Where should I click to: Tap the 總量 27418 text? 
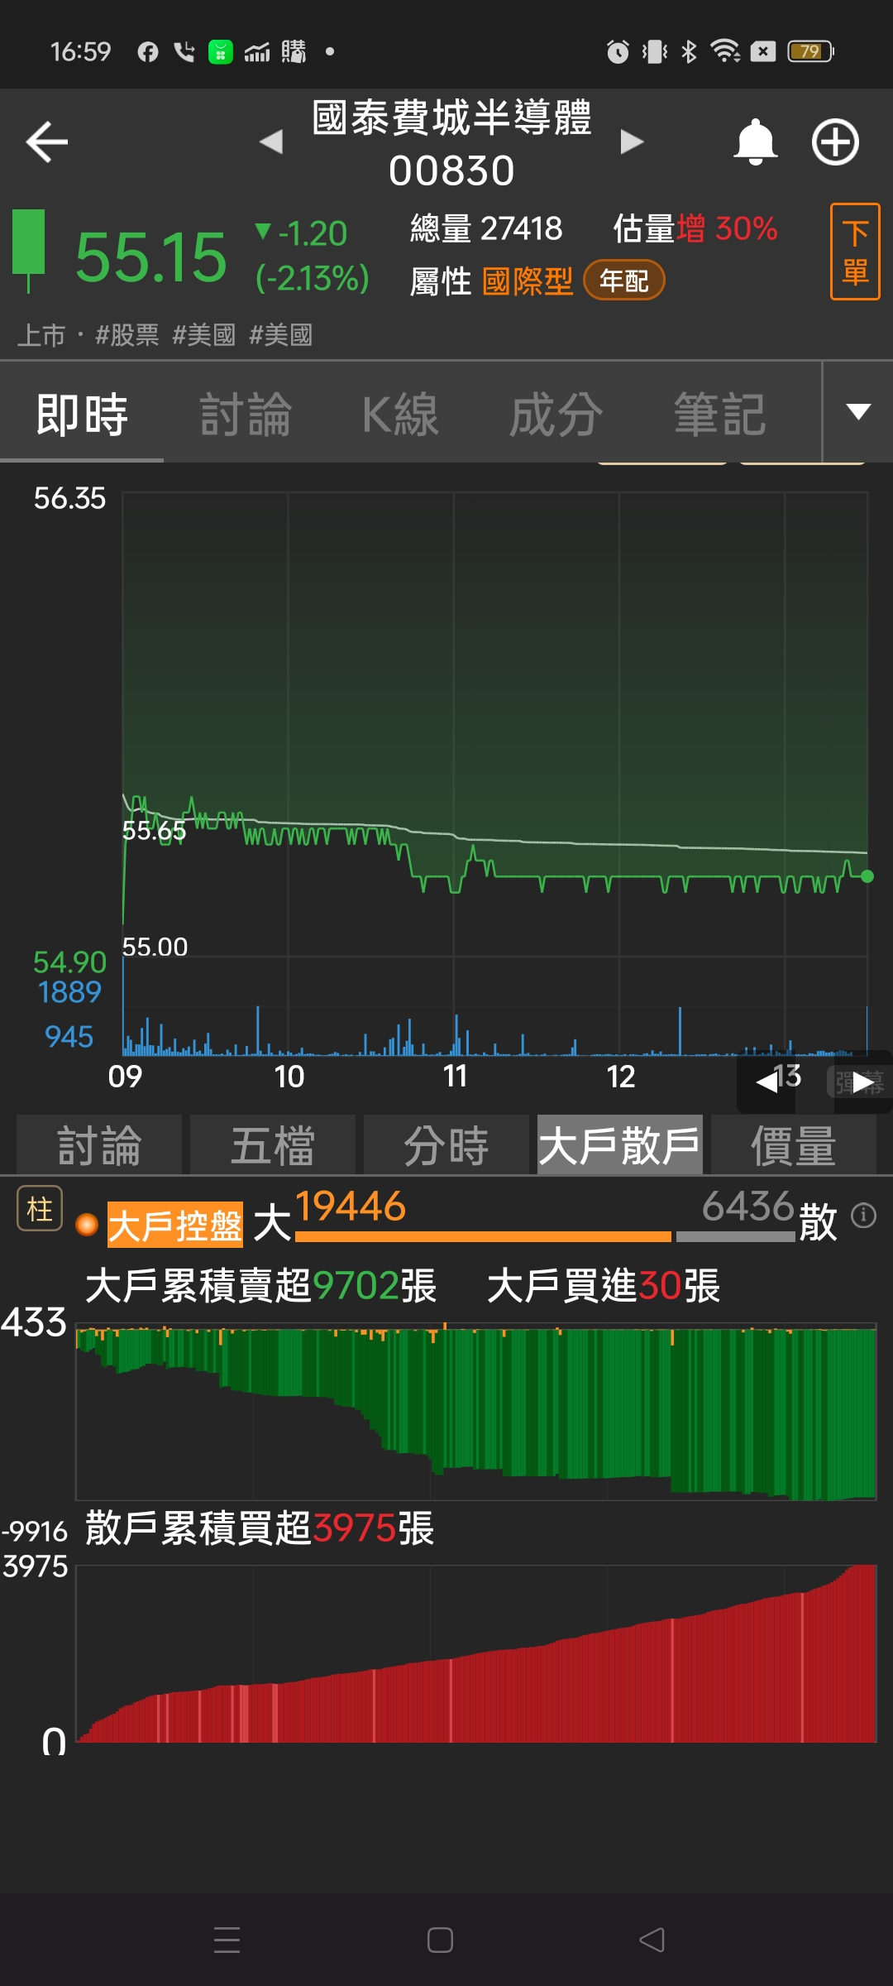[x=486, y=228]
